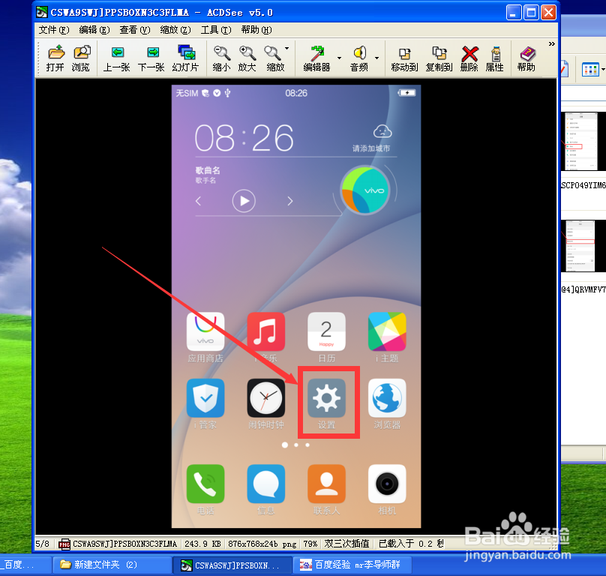
Task: Click the green Phone (电话) icon
Action: (x=205, y=484)
